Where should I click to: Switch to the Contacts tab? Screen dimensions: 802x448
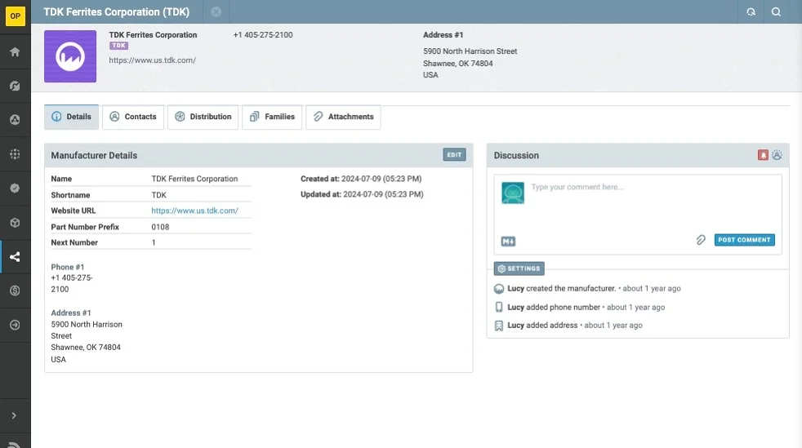pyautogui.click(x=133, y=117)
